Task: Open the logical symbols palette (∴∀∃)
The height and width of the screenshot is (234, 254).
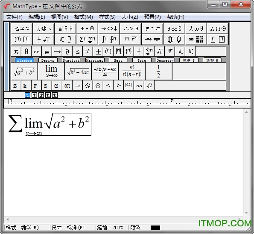Action: pos(131,29)
